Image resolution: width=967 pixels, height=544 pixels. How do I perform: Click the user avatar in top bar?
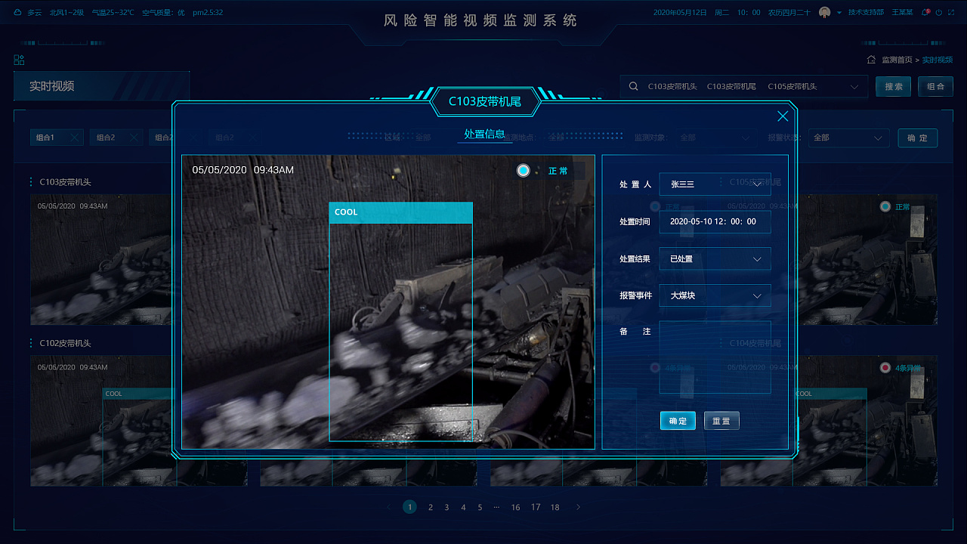point(824,13)
